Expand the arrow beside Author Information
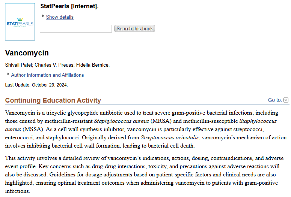This screenshot has height=197, width=291. point(8,74)
